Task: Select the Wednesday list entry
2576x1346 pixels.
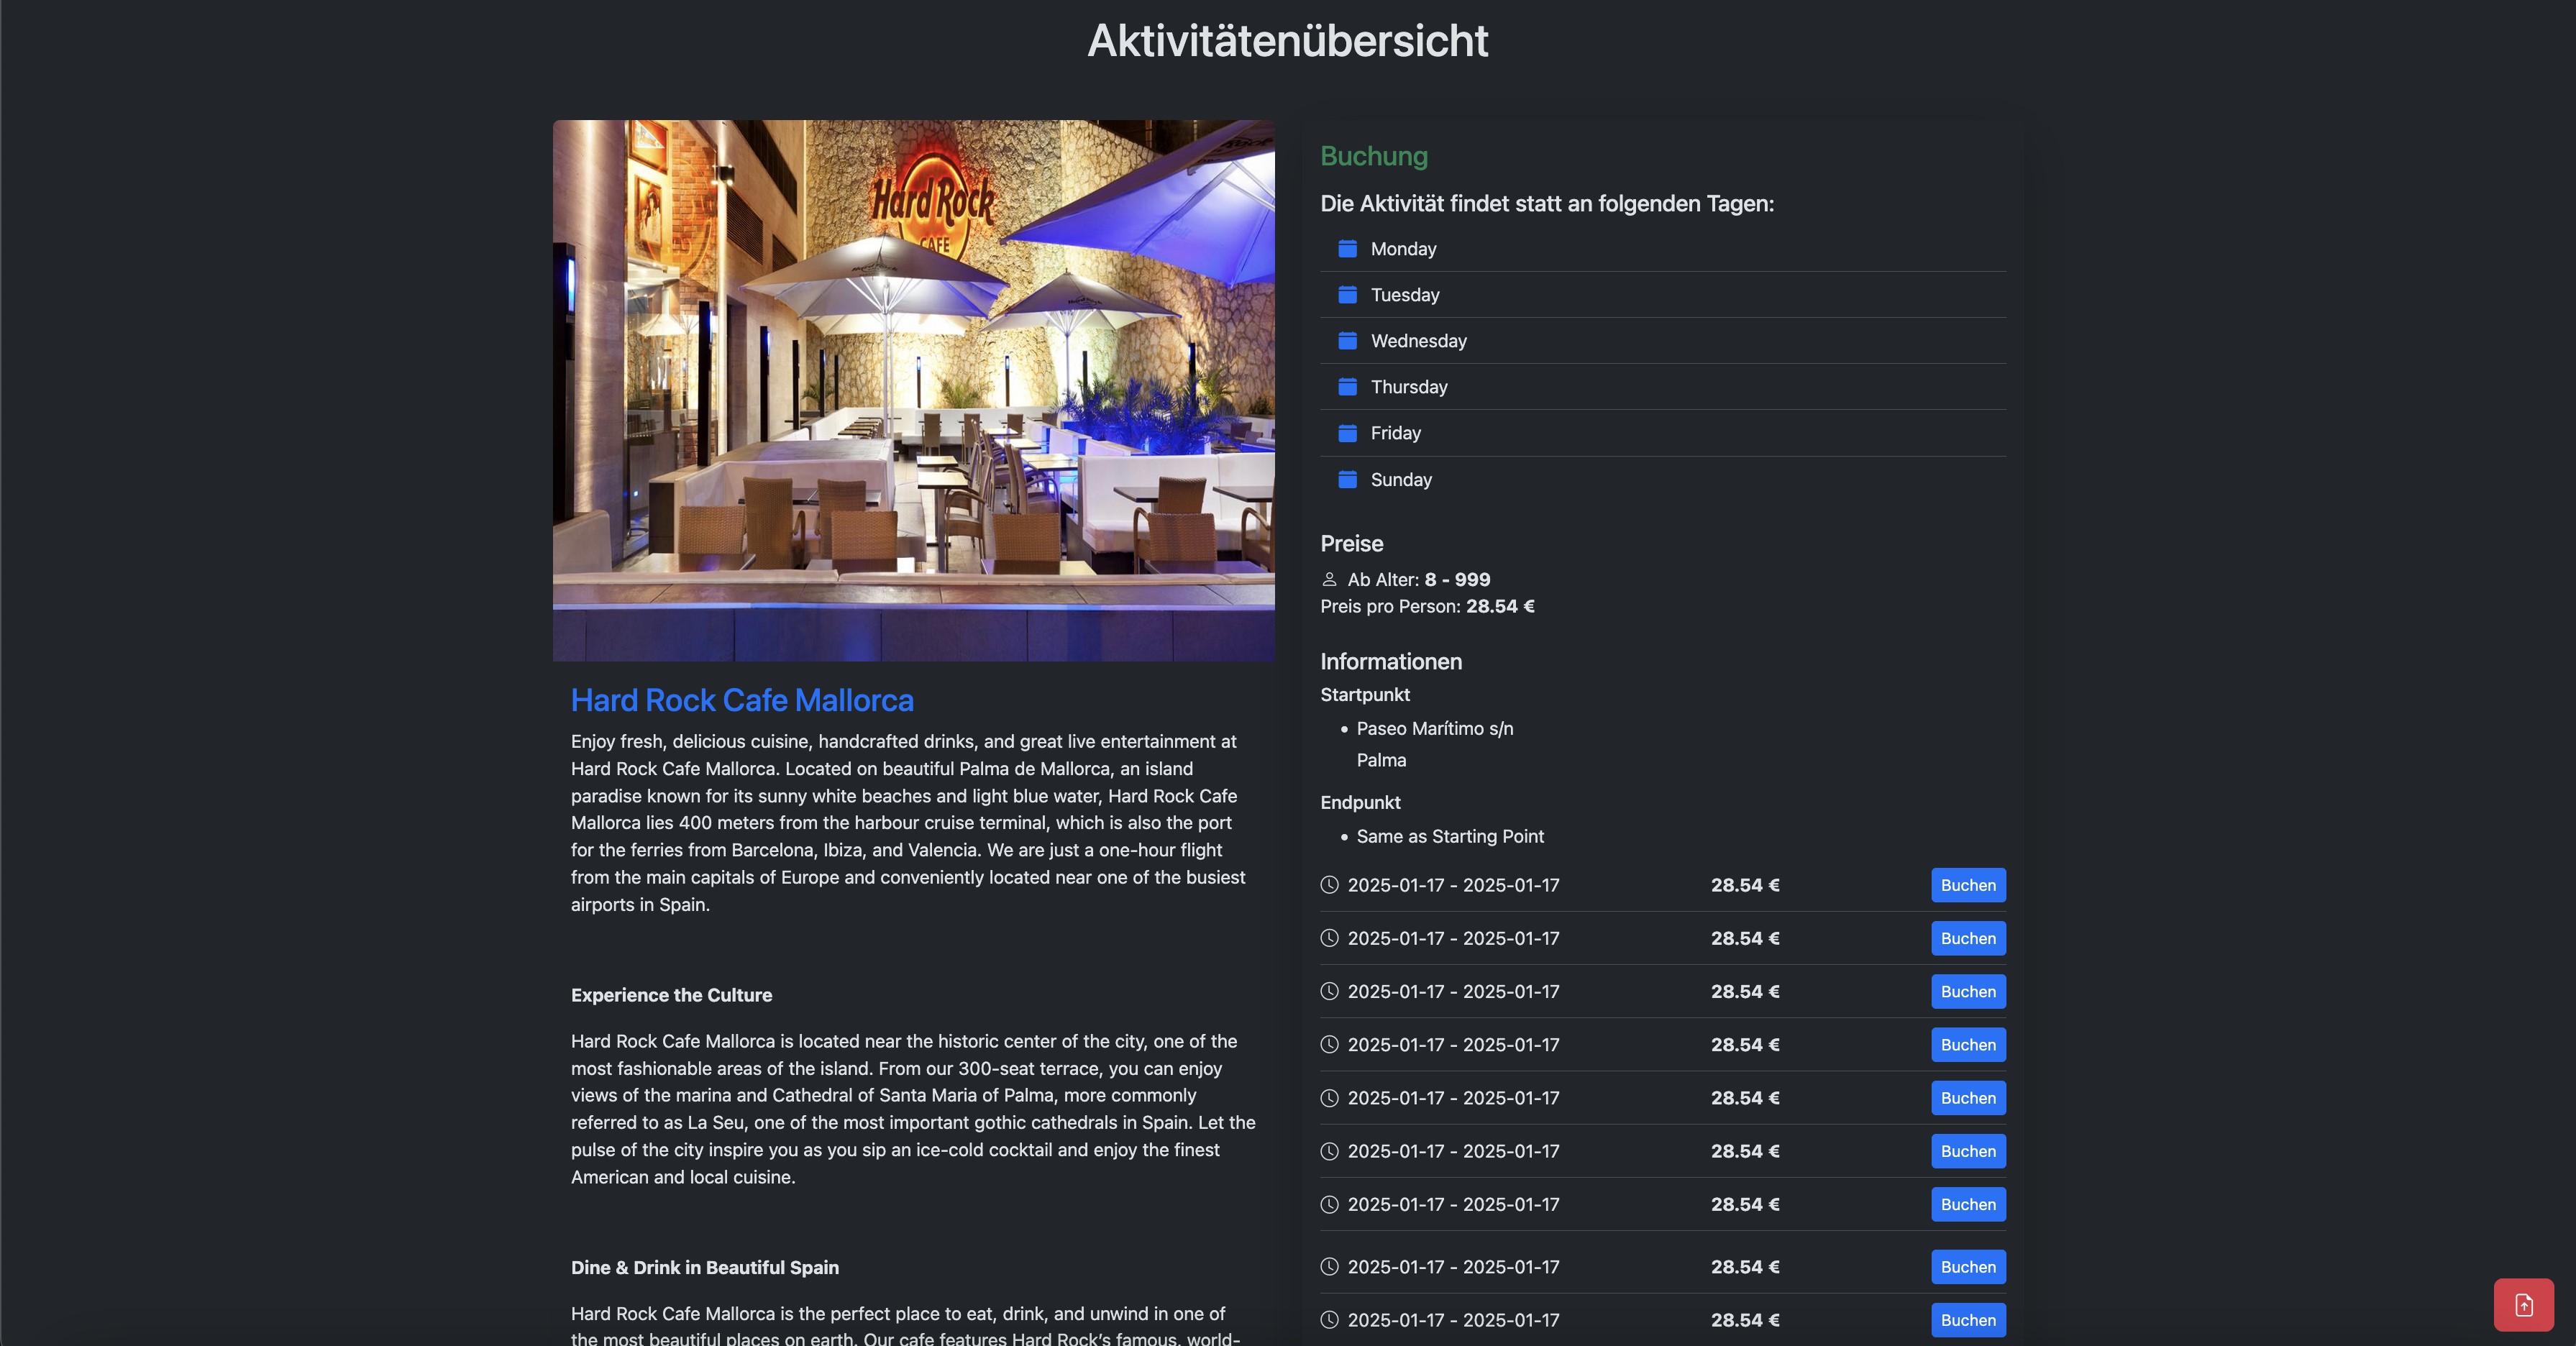Action: (x=1662, y=340)
